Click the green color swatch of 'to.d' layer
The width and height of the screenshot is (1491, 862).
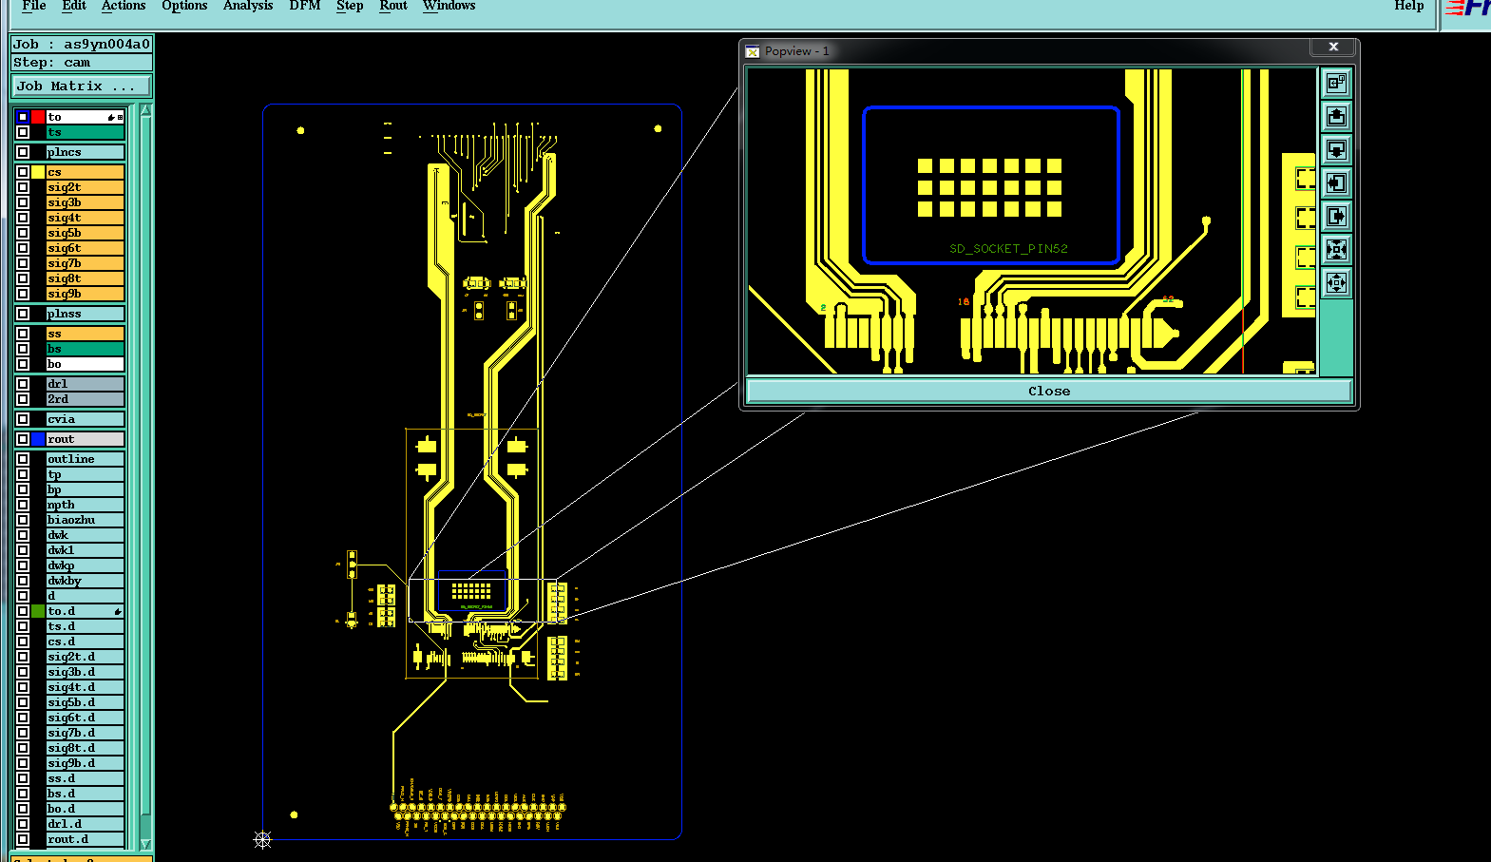38,611
